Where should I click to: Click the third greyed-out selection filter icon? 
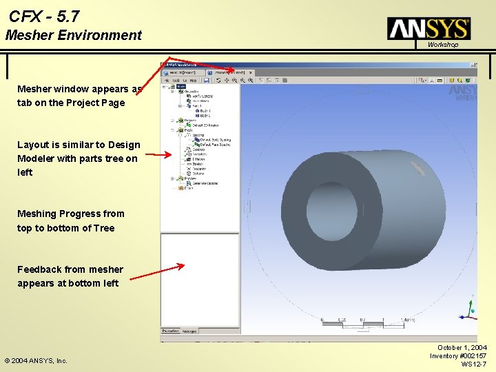[277, 81]
